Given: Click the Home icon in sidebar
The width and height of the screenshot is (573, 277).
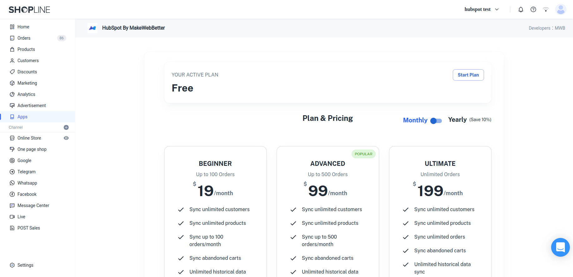Looking at the screenshot, I should pyautogui.click(x=12, y=27).
